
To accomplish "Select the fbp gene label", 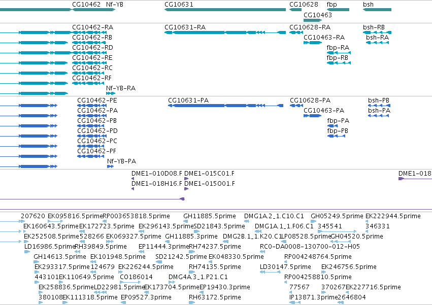I will click(x=331, y=5).
